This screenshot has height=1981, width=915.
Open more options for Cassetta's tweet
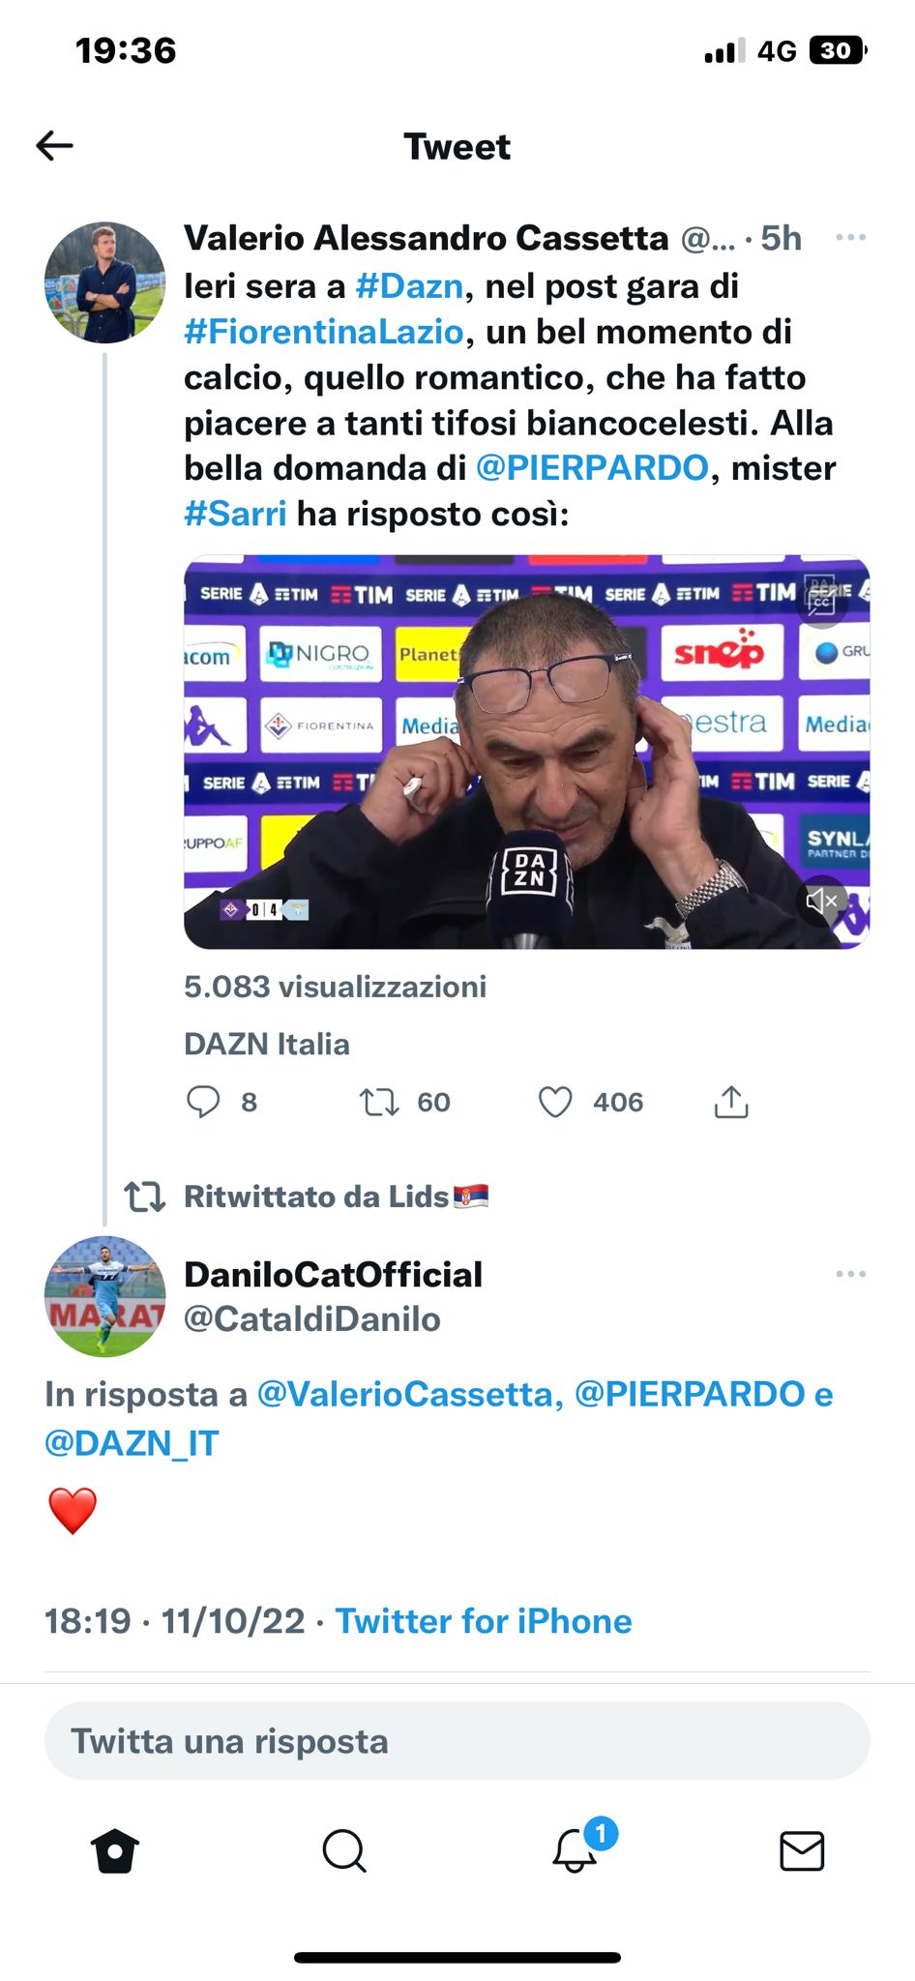pos(850,238)
